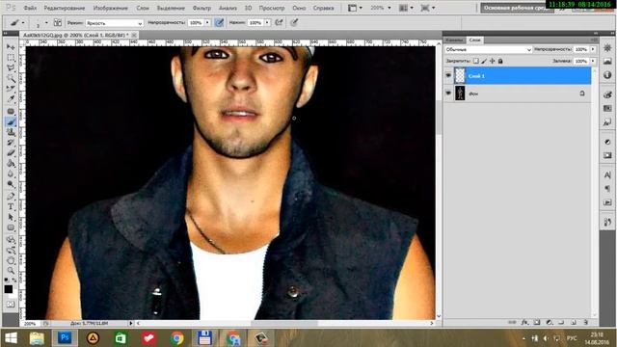Select the History Brush tool
Viewport: 617px width, 347px height.
click(11, 143)
